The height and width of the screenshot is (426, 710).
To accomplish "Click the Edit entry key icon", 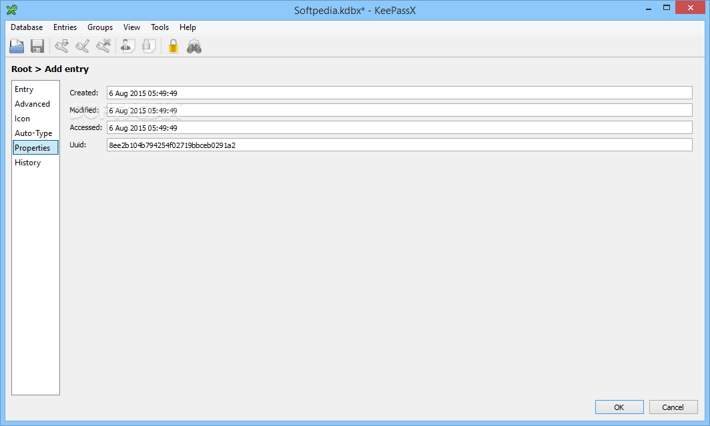I will tap(83, 46).
